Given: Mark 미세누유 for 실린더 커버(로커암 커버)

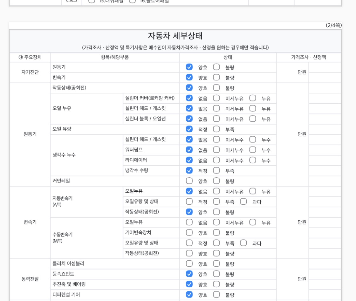Looking at the screenshot, I should click(216, 98).
